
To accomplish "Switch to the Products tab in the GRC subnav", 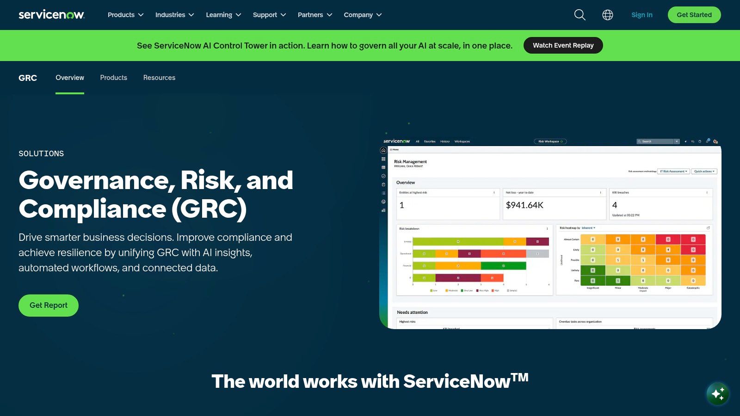I will pos(113,78).
